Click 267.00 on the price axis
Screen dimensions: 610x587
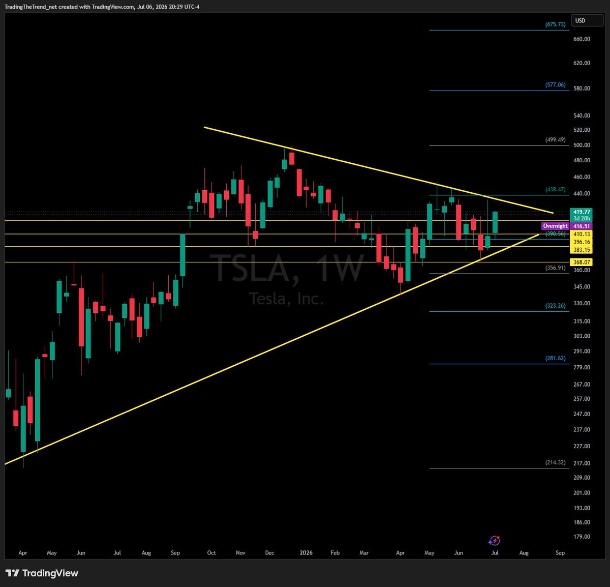[x=582, y=385]
